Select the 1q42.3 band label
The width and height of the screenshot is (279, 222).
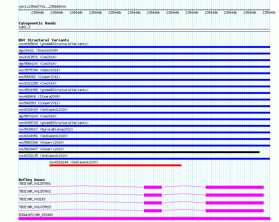(24, 27)
